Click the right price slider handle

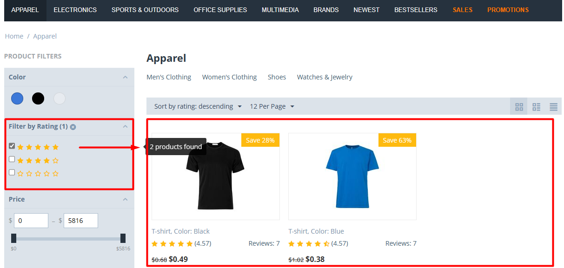(x=123, y=238)
